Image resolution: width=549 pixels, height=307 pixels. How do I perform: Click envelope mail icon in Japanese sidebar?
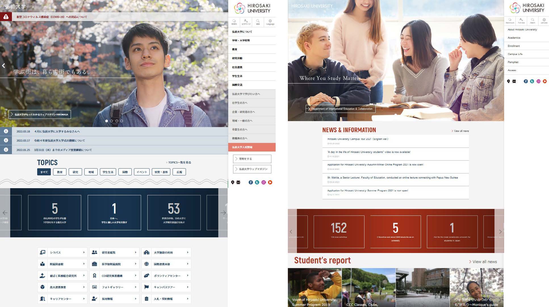click(238, 182)
